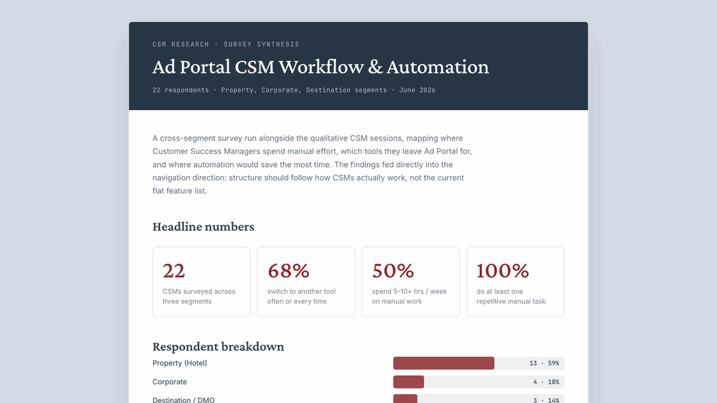Click 'do at least one repetitive manual task' caption

(511, 297)
